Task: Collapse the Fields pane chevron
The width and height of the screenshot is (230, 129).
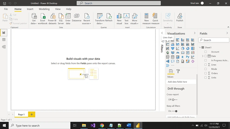Action: click(x=227, y=33)
